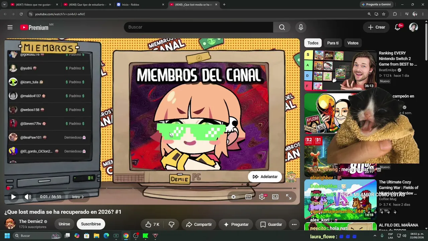428x241 pixels.
Task: View site information icon in address bar
Action: click(x=30, y=14)
